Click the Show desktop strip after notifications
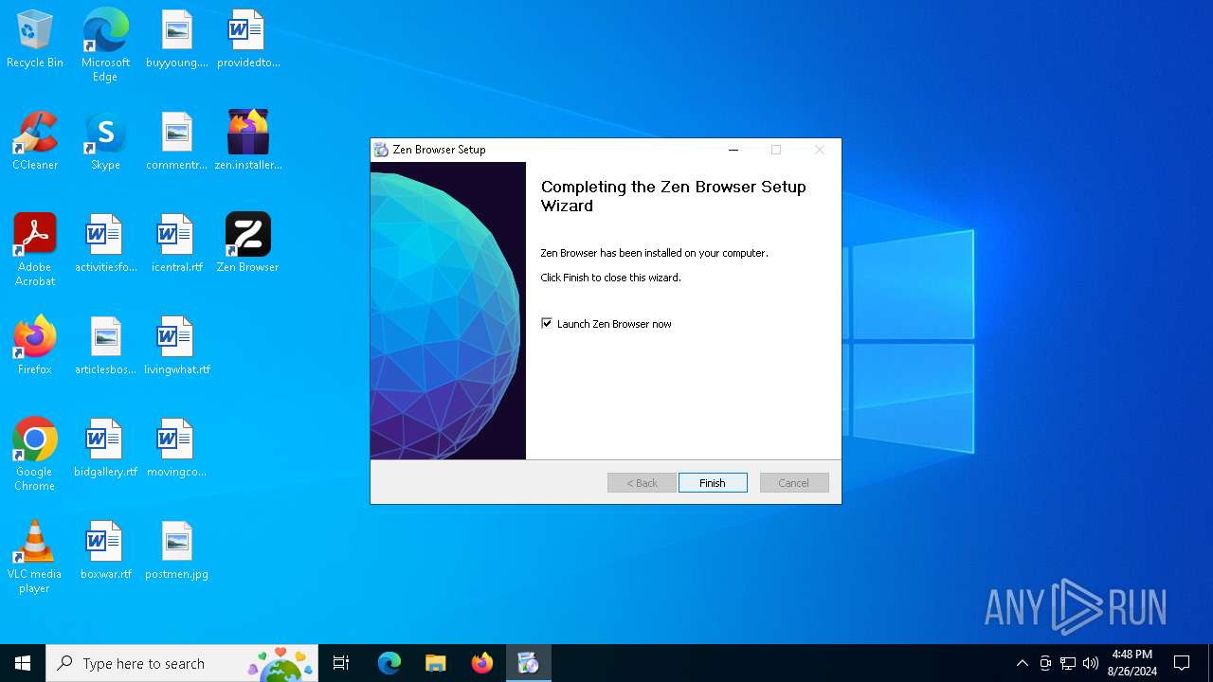 click(x=1210, y=663)
